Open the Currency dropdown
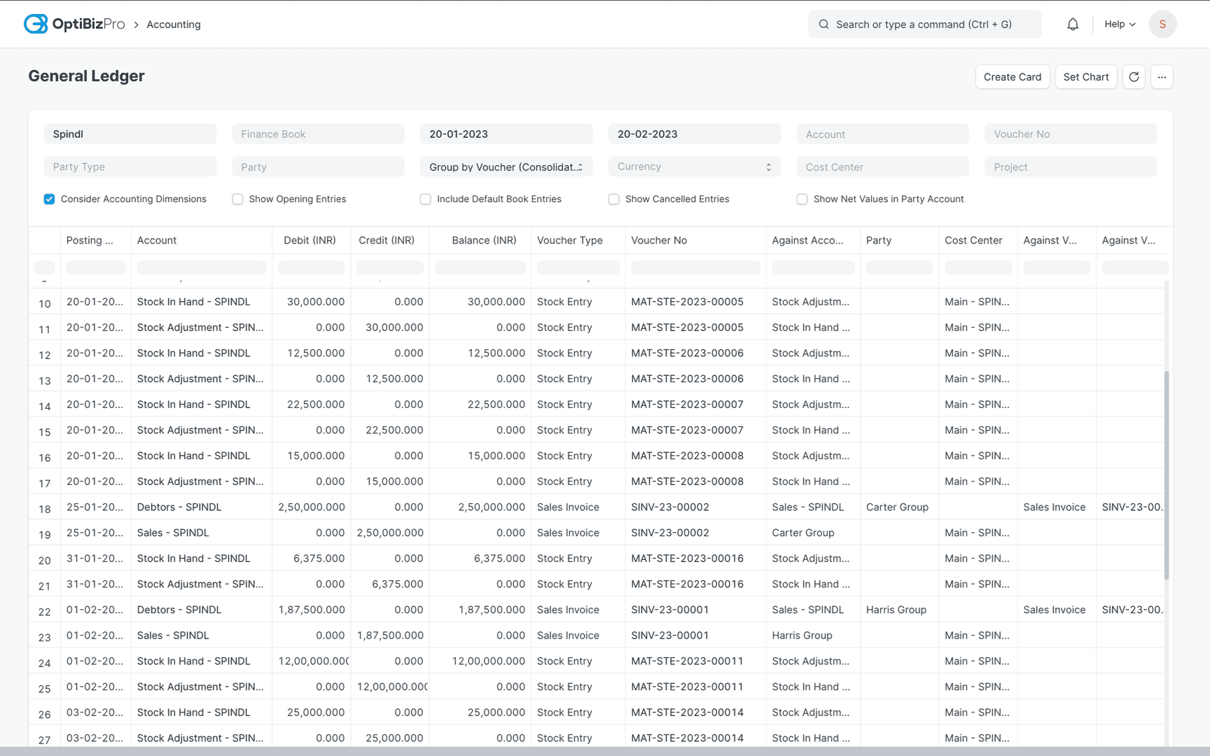This screenshot has width=1210, height=756. [x=693, y=166]
